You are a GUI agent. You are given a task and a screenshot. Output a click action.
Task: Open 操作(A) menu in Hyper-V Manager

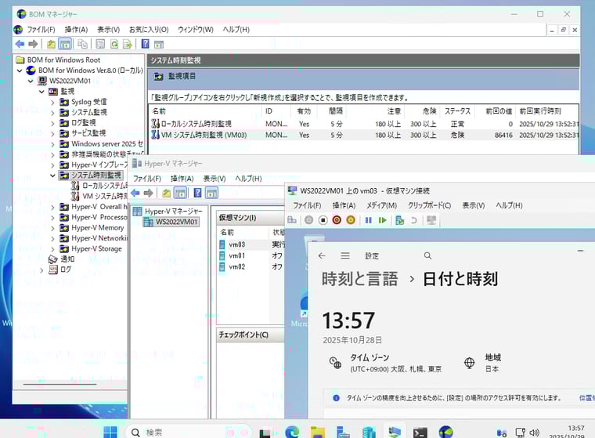182,179
